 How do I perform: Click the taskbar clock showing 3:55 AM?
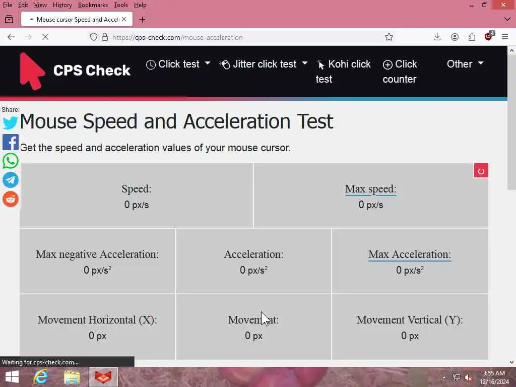click(494, 377)
